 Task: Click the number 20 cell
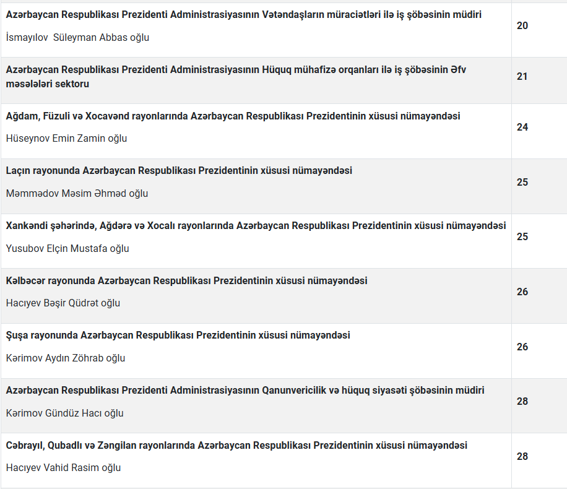pyautogui.click(x=522, y=26)
